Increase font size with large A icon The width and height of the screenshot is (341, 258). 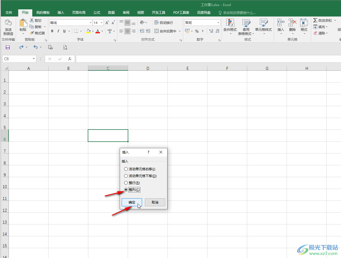(107, 23)
